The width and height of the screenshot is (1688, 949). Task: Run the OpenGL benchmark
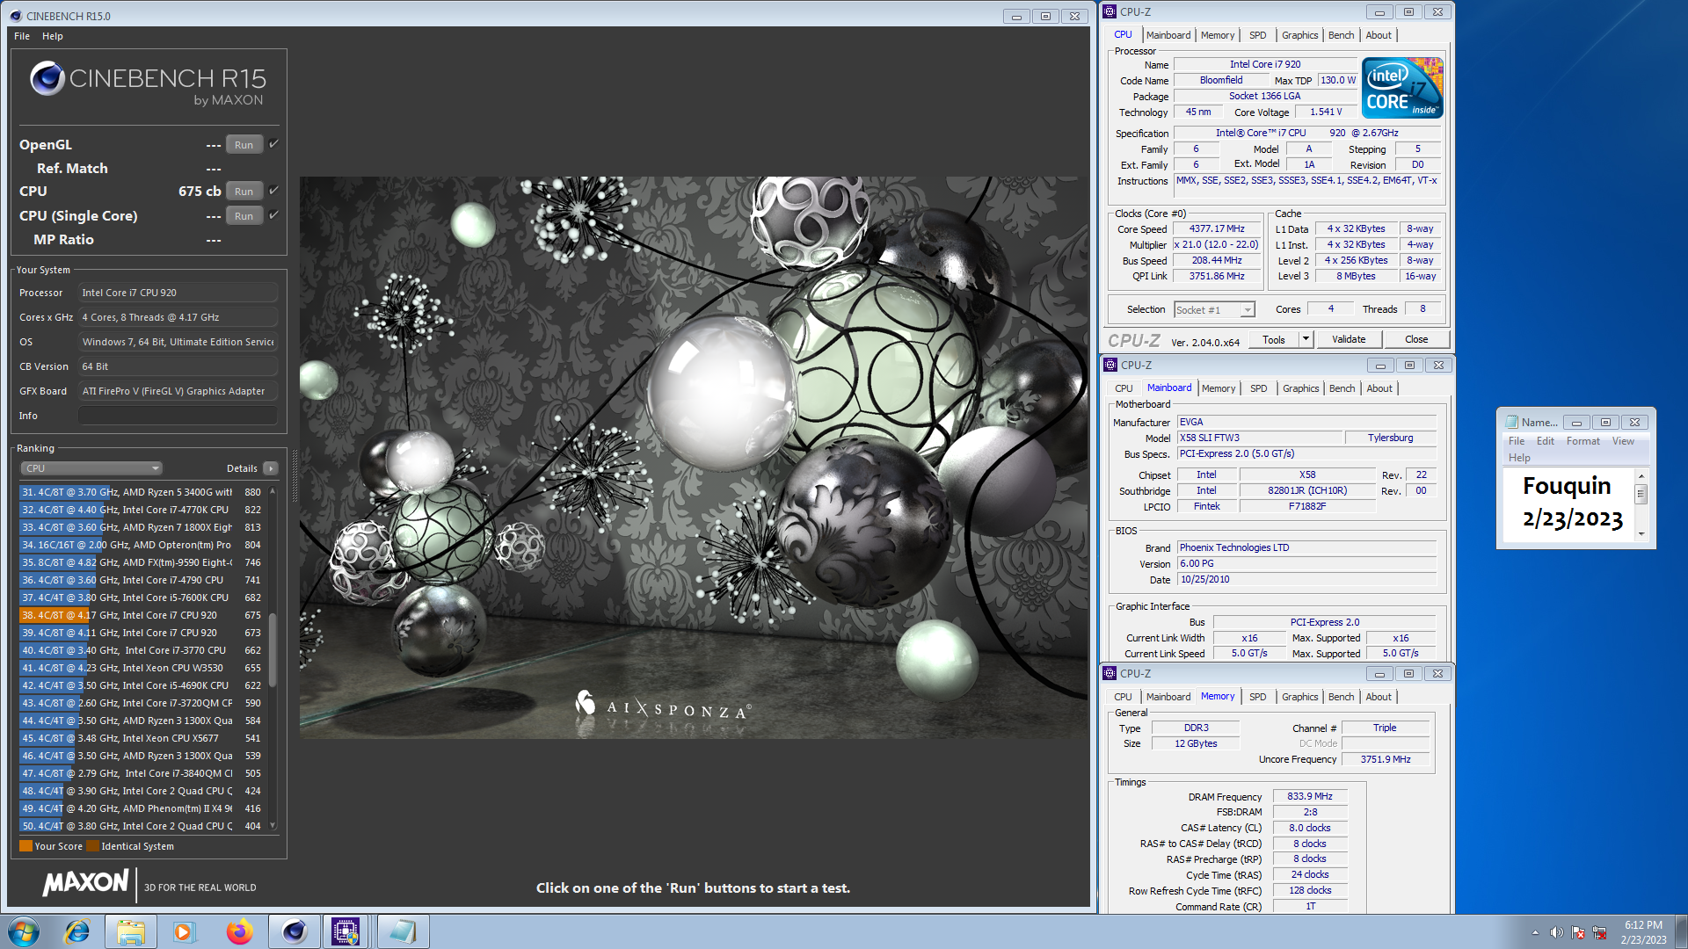coord(244,145)
